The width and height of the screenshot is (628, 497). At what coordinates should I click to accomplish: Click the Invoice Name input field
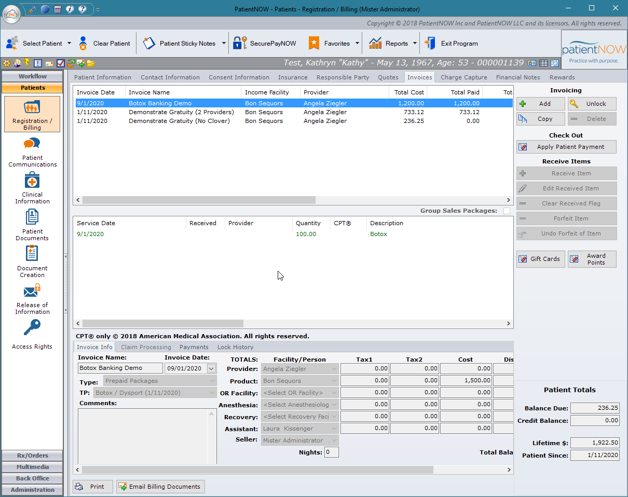coord(120,368)
